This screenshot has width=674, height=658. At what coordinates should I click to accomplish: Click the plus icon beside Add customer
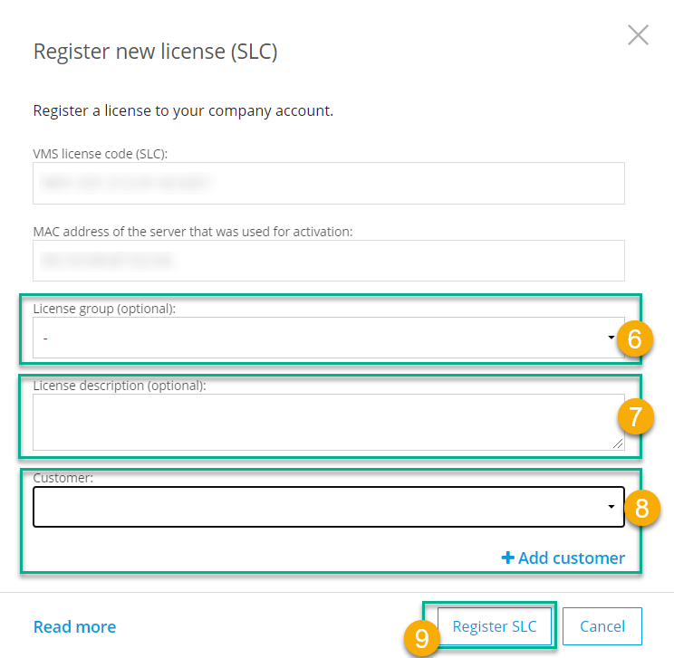pyautogui.click(x=507, y=558)
